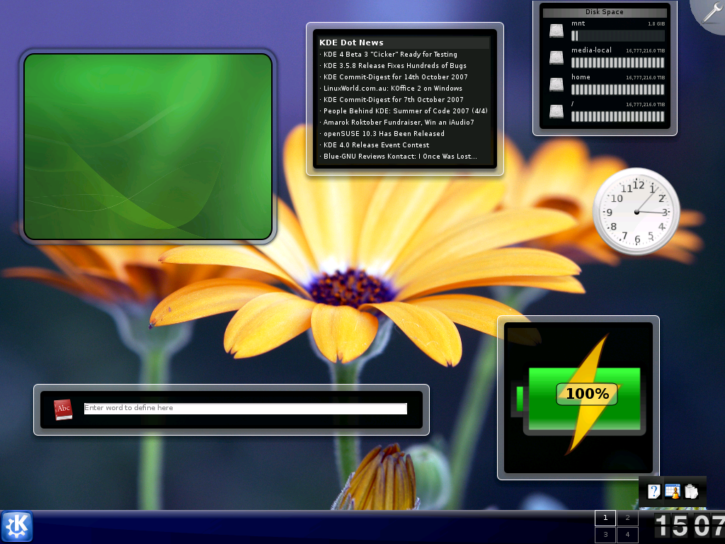Click the battery charging indicator widget

pyautogui.click(x=578, y=398)
